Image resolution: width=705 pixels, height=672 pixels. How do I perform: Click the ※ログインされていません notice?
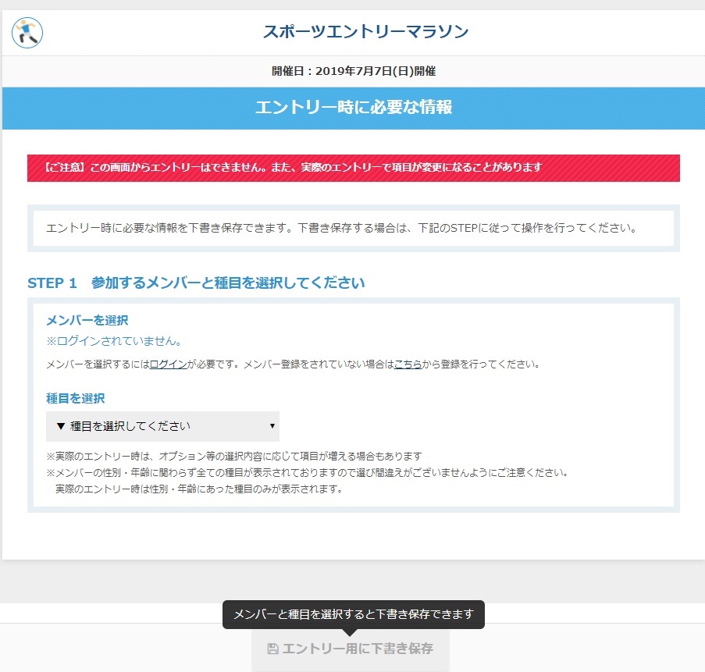point(114,341)
